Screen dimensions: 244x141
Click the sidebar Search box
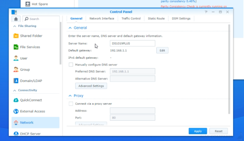click(41, 19)
